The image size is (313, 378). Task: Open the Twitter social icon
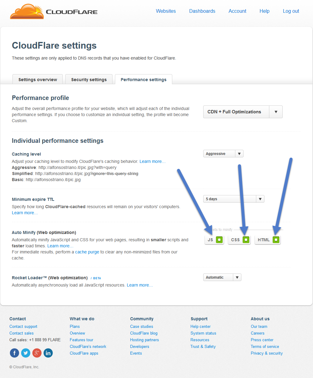pyautogui.click(x=26, y=353)
